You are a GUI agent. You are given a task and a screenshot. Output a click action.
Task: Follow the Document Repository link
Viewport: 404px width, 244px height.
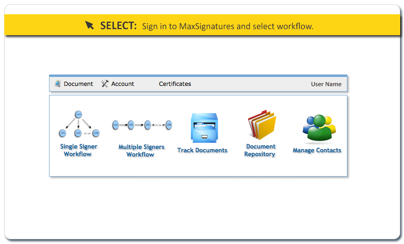(260, 150)
